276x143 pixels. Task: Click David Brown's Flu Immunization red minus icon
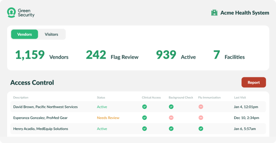click(201, 107)
